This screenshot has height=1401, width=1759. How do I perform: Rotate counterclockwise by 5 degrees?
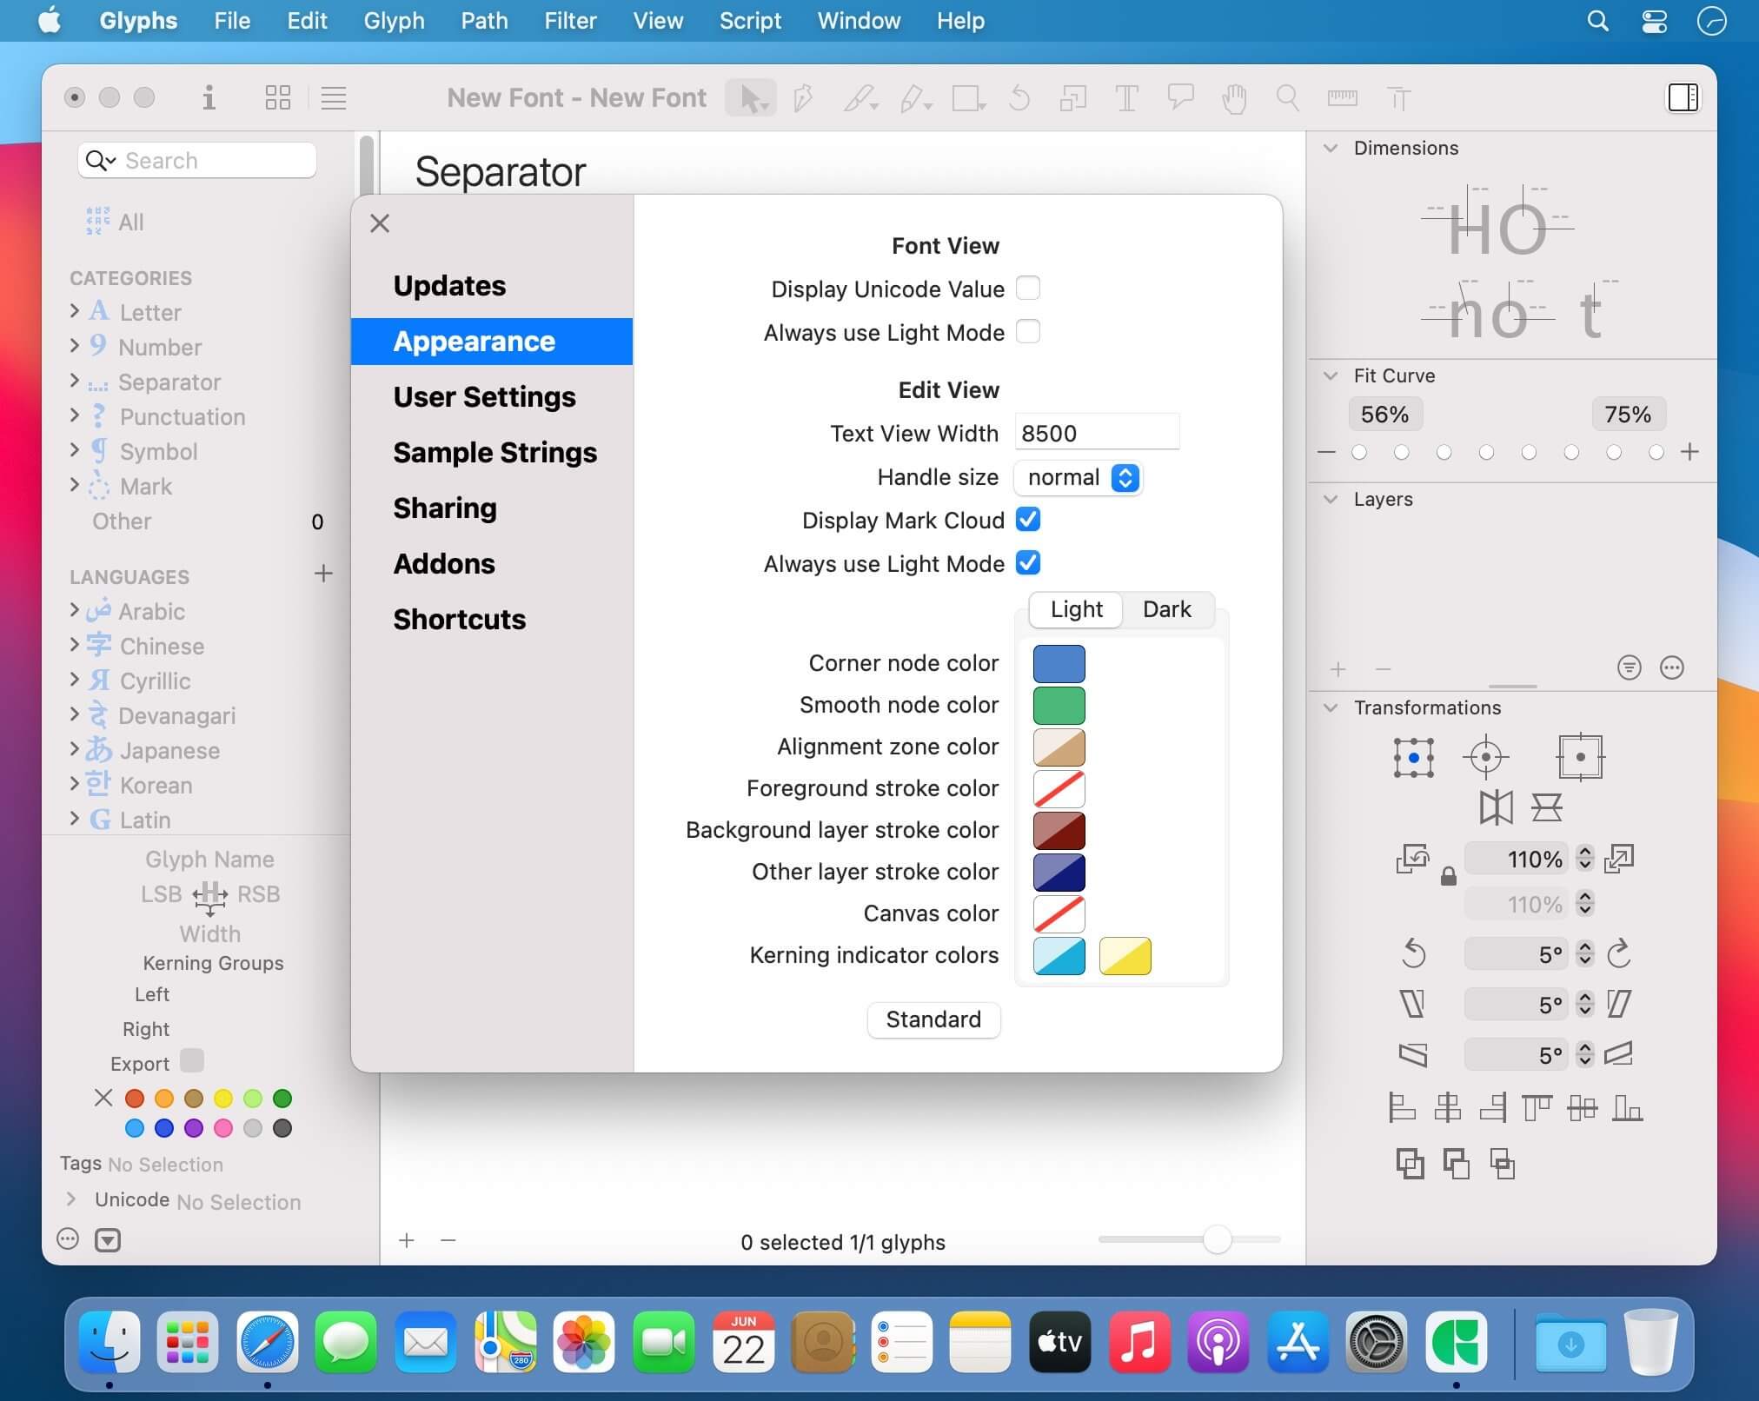pos(1414,953)
